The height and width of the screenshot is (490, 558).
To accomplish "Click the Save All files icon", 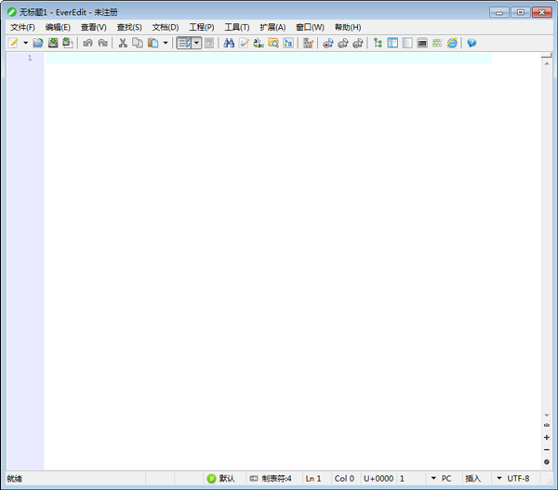I will pyautogui.click(x=68, y=43).
